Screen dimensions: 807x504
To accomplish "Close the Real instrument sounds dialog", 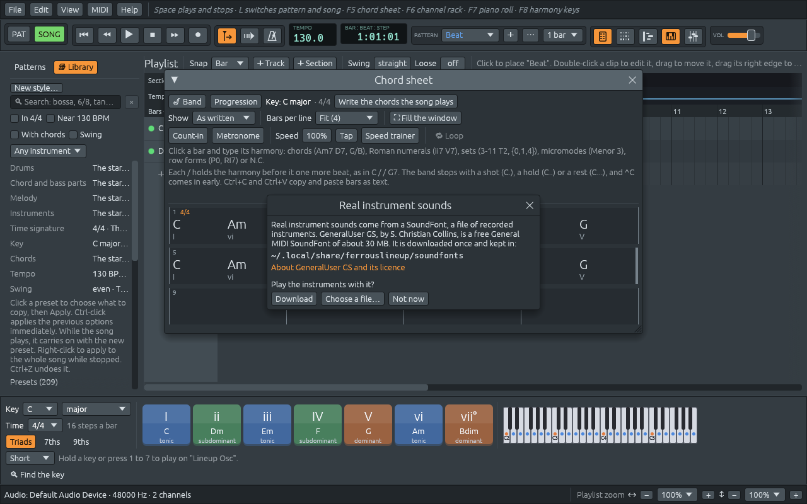I will click(x=530, y=205).
